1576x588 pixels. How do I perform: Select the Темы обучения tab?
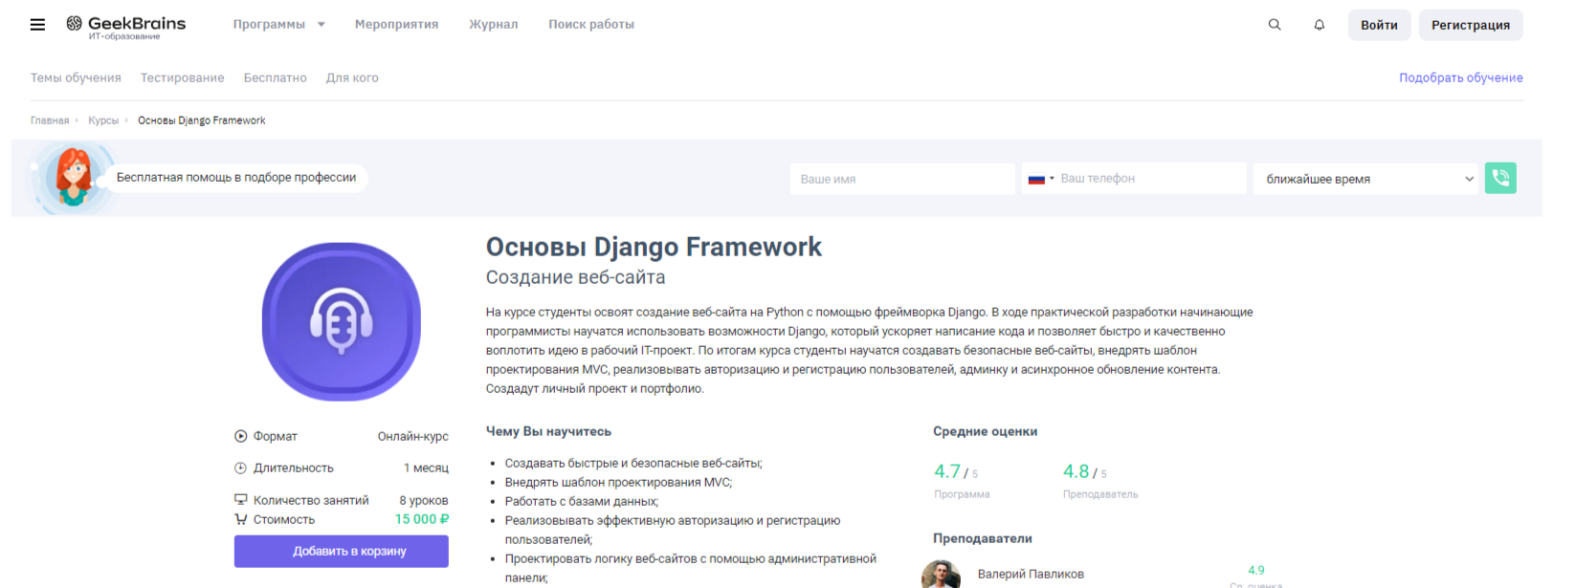[76, 78]
